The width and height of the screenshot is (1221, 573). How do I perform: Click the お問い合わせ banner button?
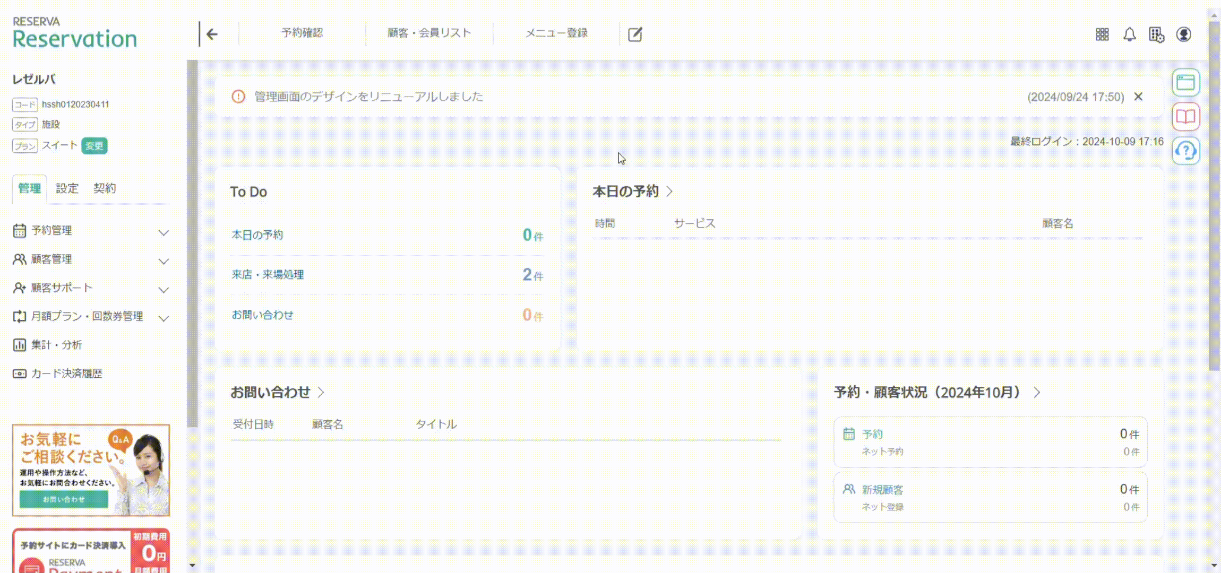point(64,499)
